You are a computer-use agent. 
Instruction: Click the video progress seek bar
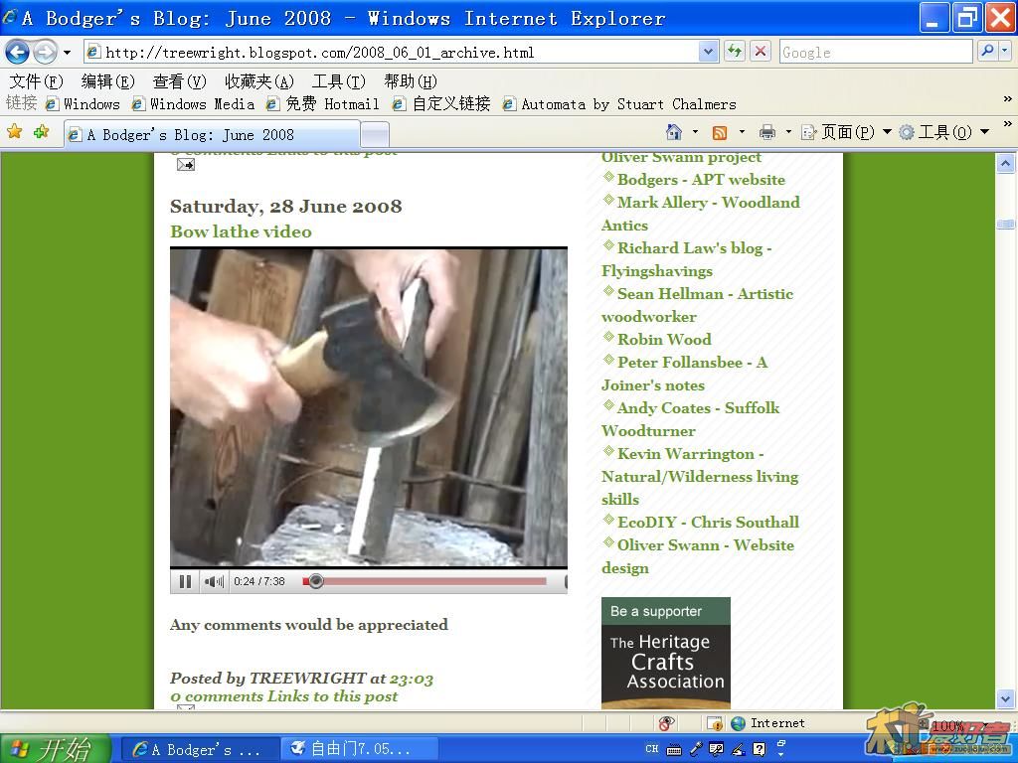tap(427, 581)
